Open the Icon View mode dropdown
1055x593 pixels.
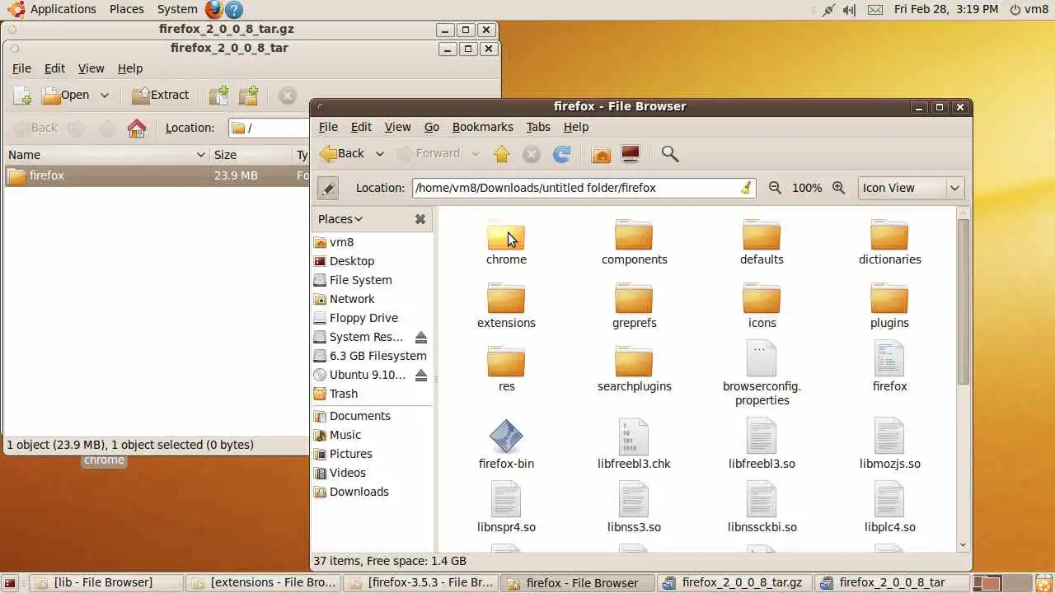pos(911,188)
